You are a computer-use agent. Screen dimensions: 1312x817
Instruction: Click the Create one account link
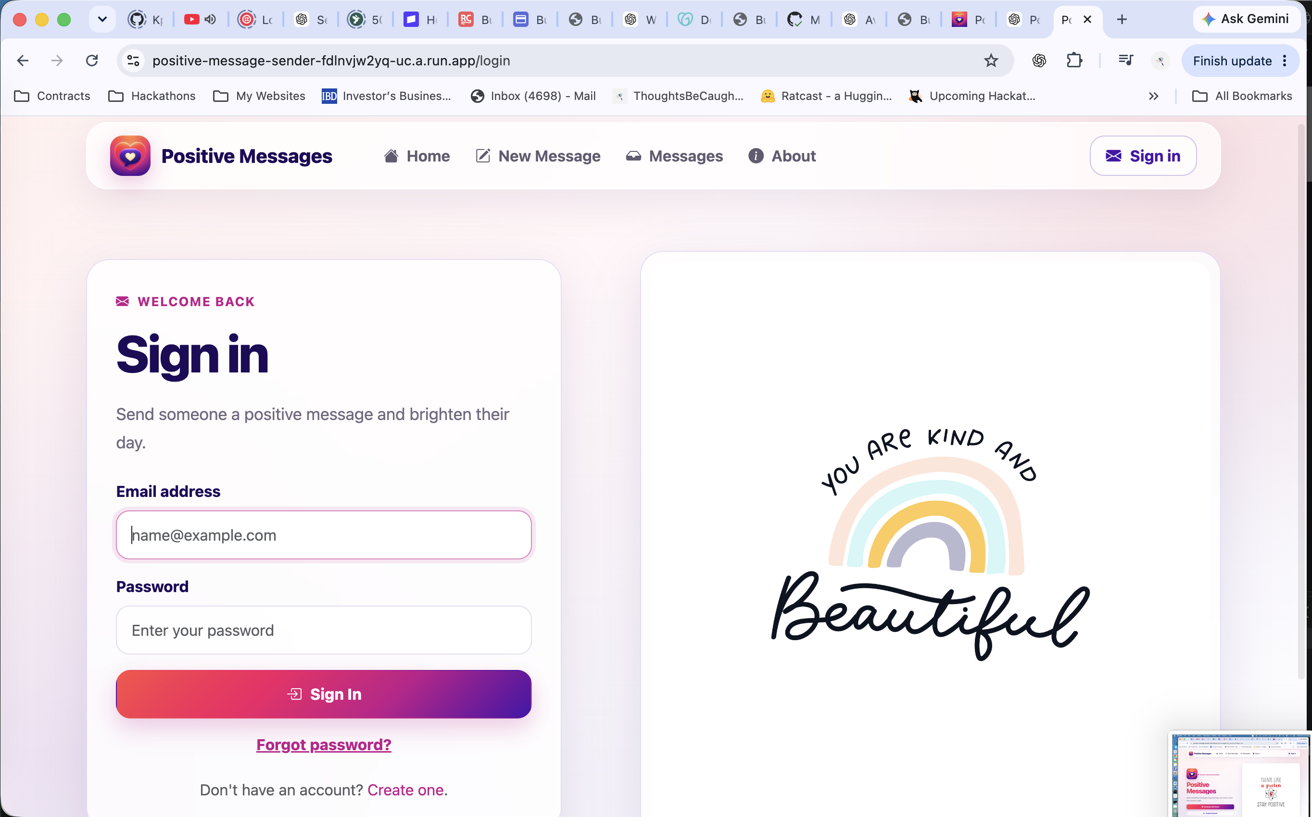pyautogui.click(x=405, y=790)
